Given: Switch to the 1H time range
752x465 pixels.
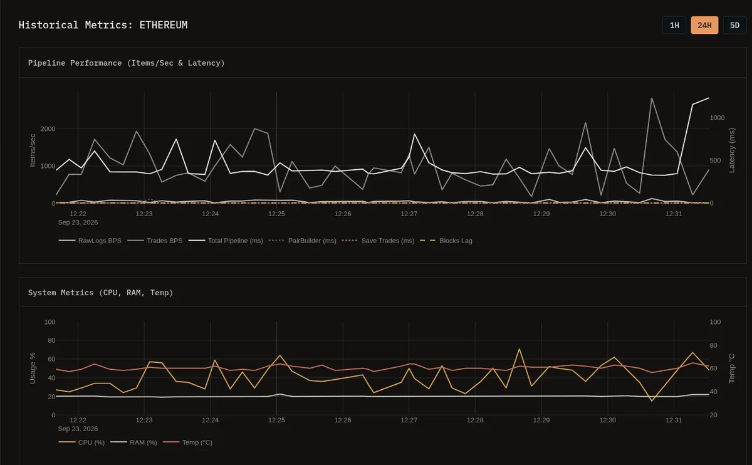Looking at the screenshot, I should click(674, 25).
